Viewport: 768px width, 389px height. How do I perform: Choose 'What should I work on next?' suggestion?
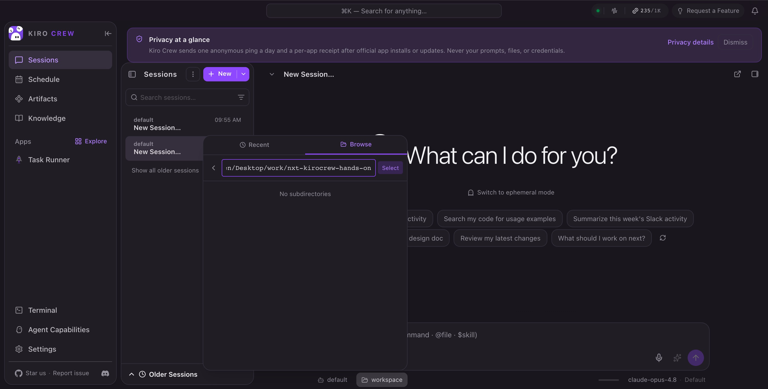(601, 238)
